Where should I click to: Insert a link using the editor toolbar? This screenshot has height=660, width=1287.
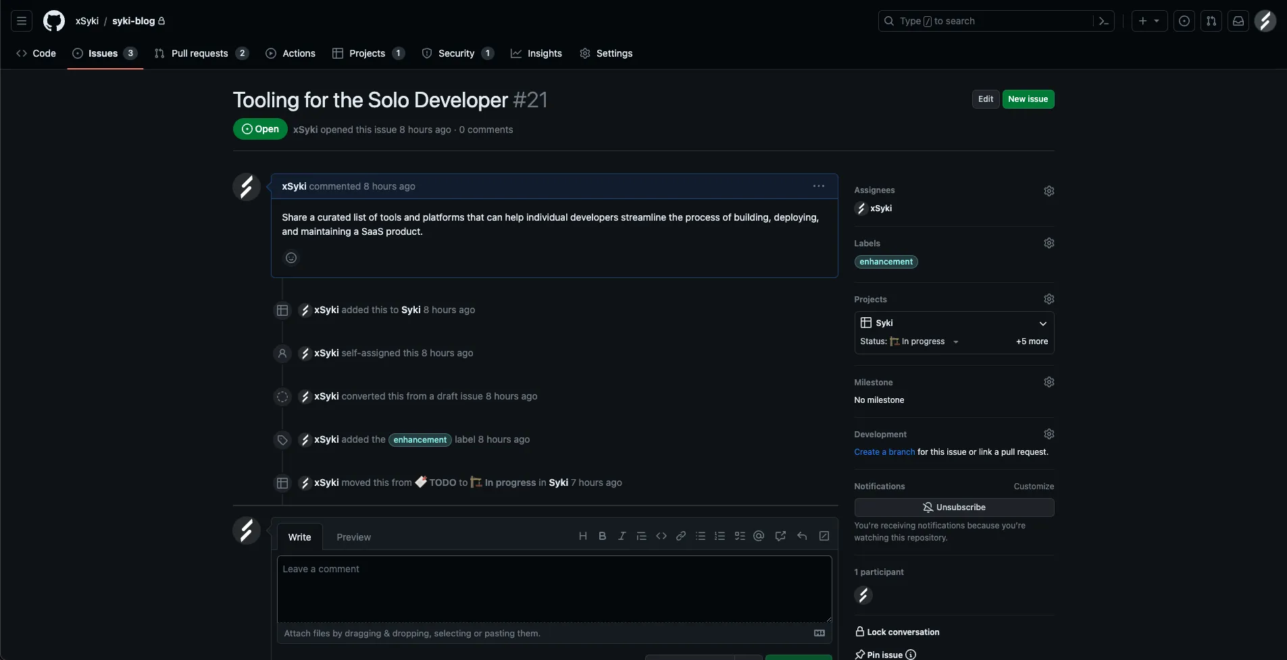(681, 536)
